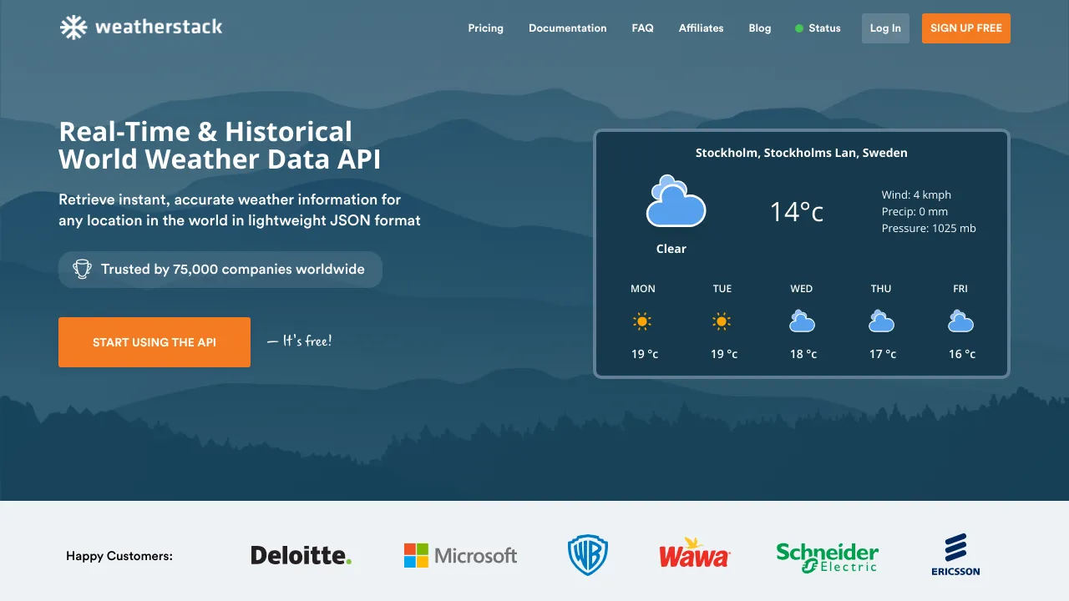Image resolution: width=1069 pixels, height=601 pixels.
Task: Click Thursday's cloud forecast icon
Action: (881, 321)
